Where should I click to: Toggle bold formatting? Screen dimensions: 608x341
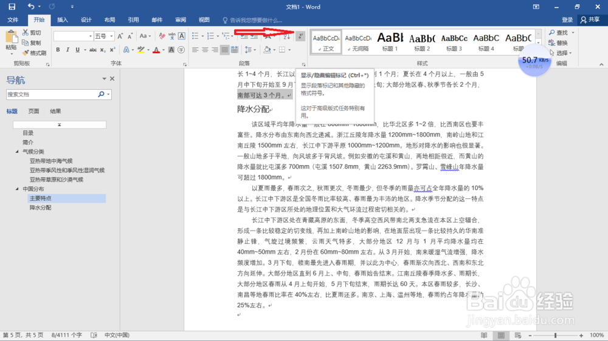(x=58, y=50)
